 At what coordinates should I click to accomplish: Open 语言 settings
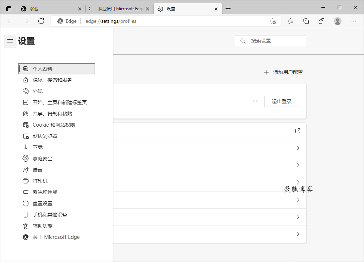(57, 170)
